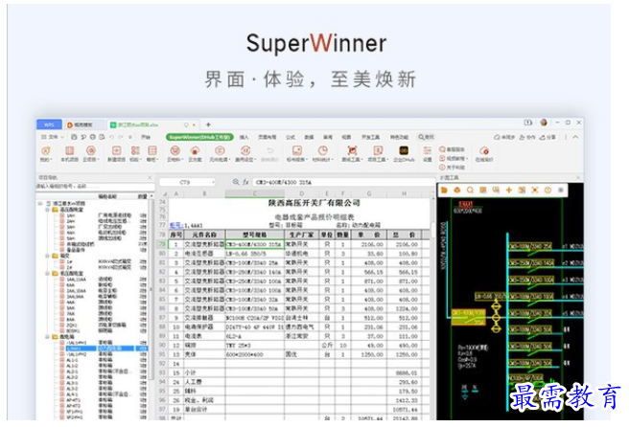629x427 pixels.
Task: Open the 开发工具 ribbon tab
Action: (371, 137)
